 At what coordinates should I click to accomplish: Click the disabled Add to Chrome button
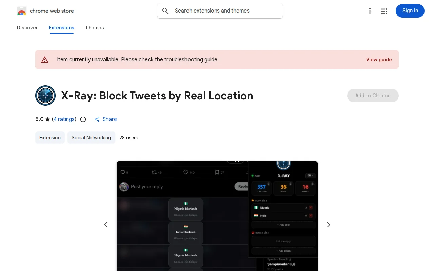point(373,96)
